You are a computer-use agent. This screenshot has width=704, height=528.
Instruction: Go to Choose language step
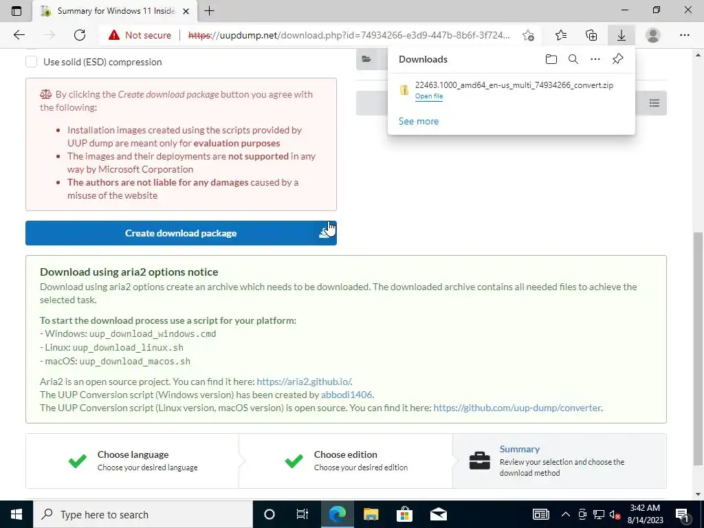point(133,461)
